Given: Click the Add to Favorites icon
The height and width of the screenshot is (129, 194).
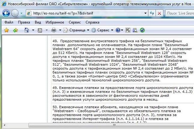Looking at the screenshot, I should click(x=16, y=30).
